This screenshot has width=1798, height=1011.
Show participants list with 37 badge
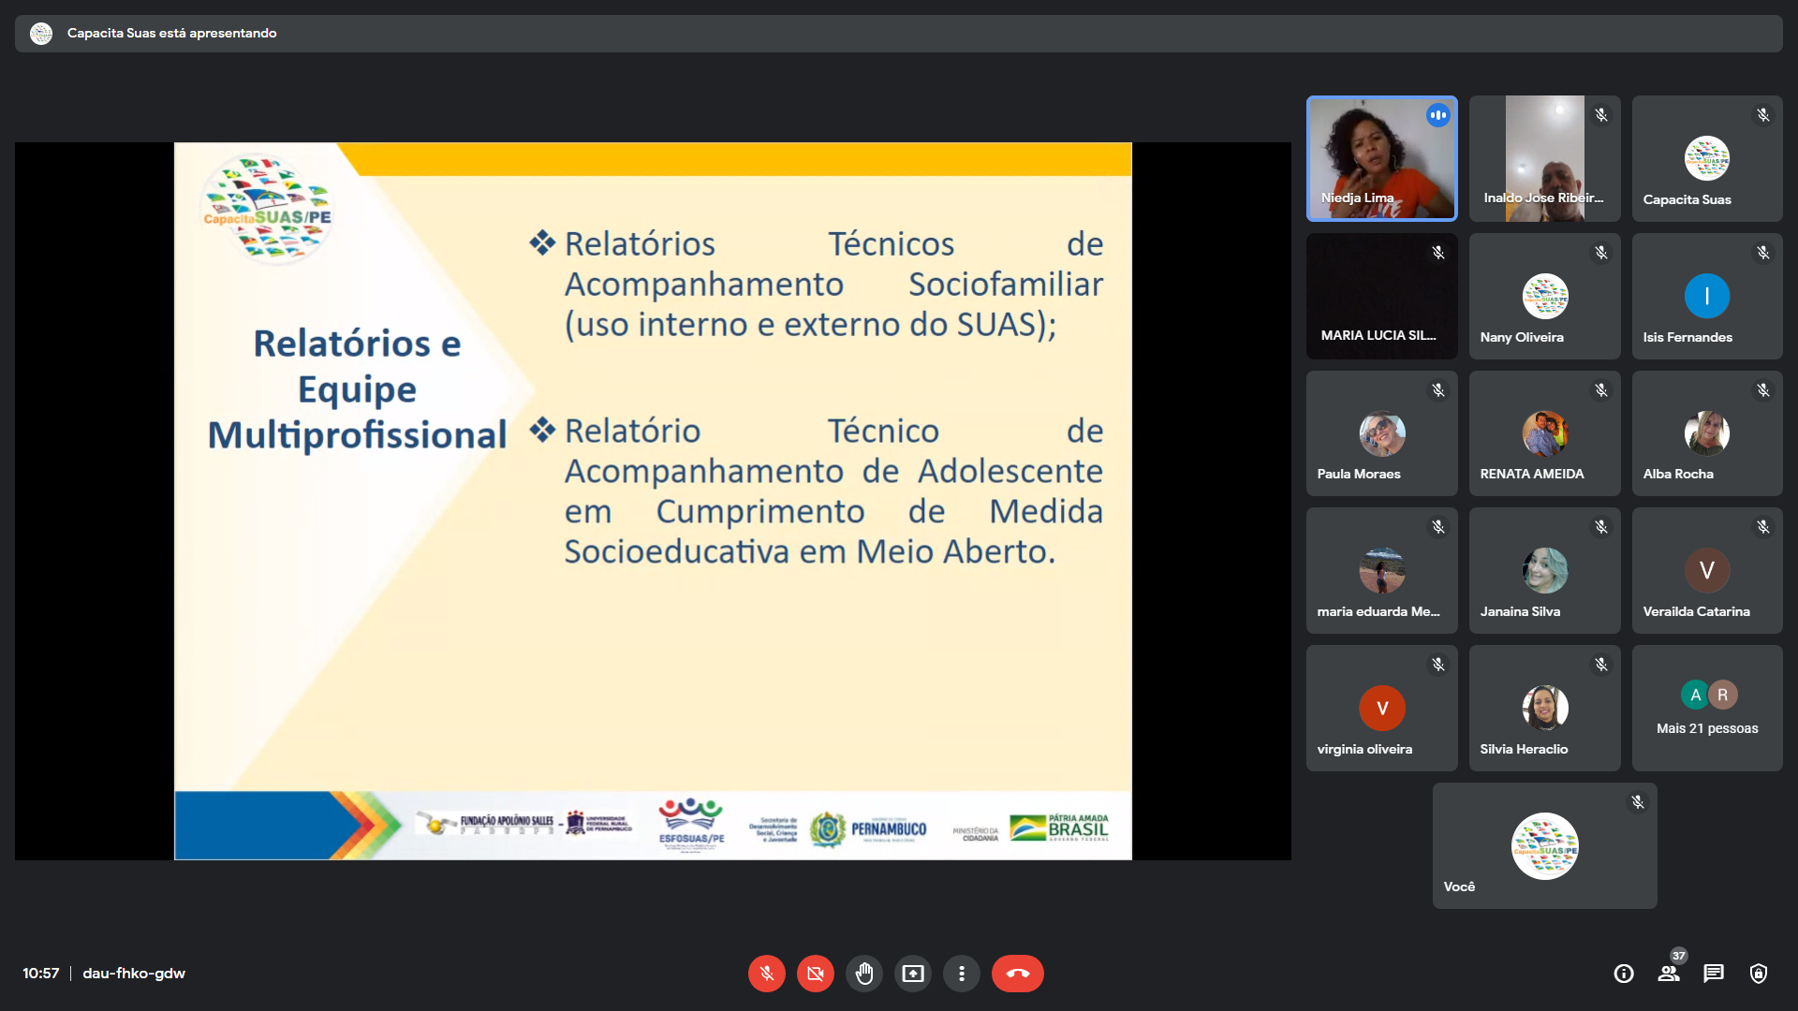[x=1669, y=974]
